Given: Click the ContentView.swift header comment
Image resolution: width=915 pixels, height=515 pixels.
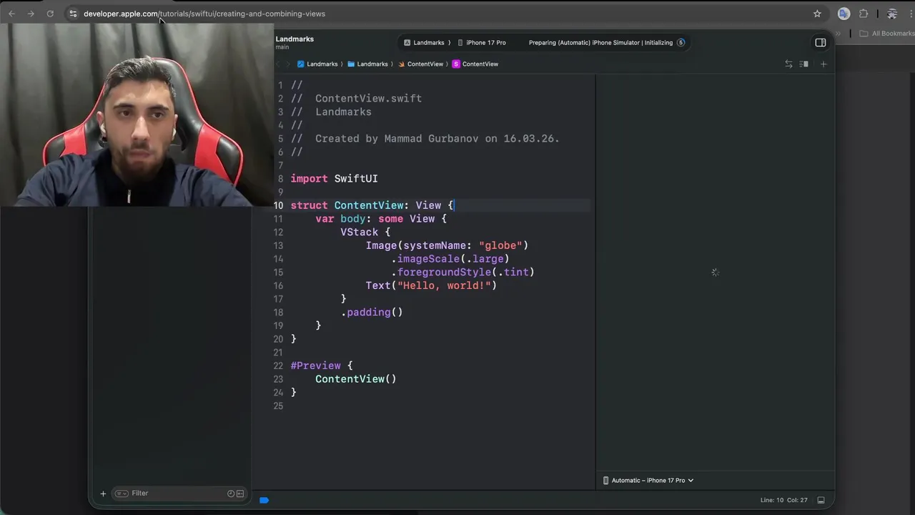Looking at the screenshot, I should (x=356, y=99).
